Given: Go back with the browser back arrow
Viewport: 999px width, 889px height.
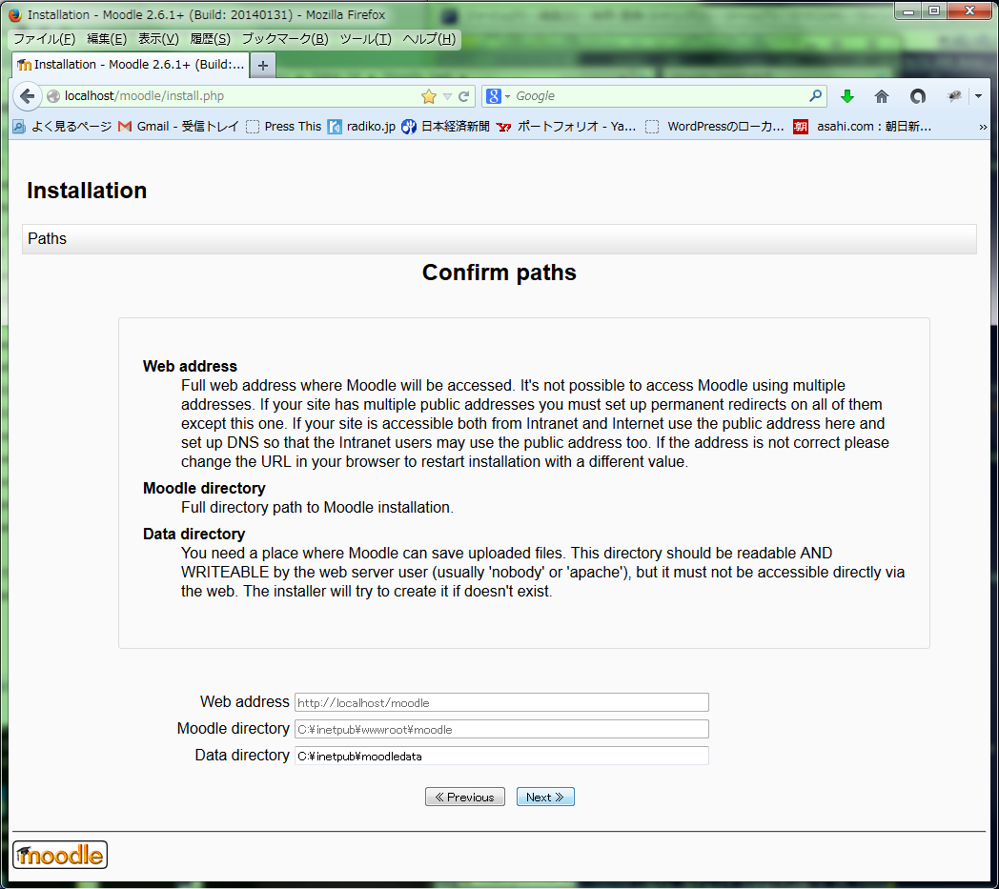Looking at the screenshot, I should point(27,96).
